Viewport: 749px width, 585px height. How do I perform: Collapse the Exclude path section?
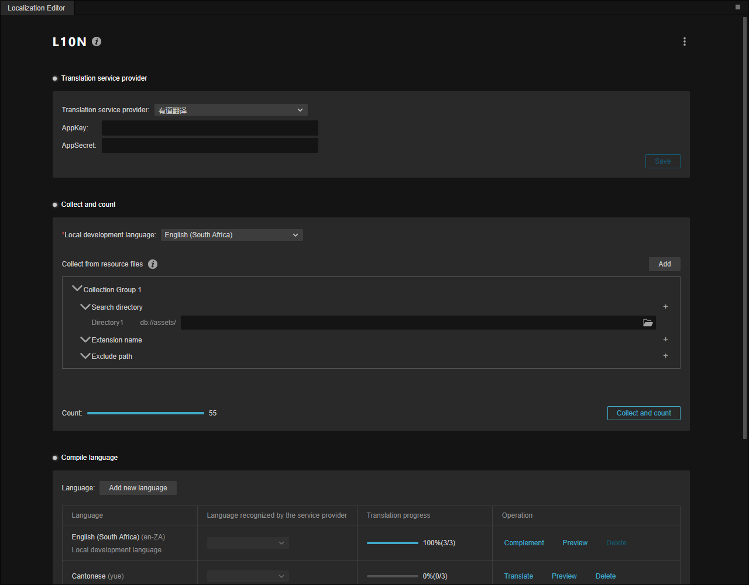coord(85,356)
